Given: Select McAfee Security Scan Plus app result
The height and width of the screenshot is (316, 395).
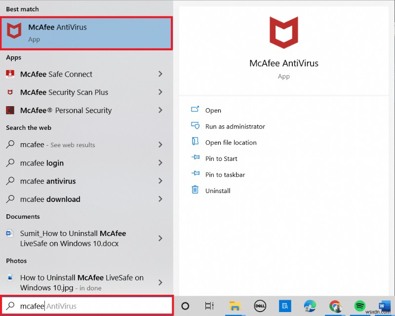Looking at the screenshot, I should tap(86, 92).
